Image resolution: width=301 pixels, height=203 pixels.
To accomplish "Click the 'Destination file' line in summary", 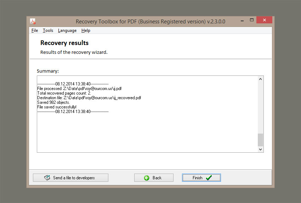I will click(x=89, y=98).
